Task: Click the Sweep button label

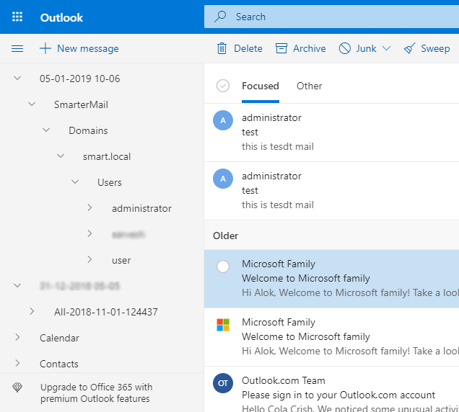Action: (435, 48)
